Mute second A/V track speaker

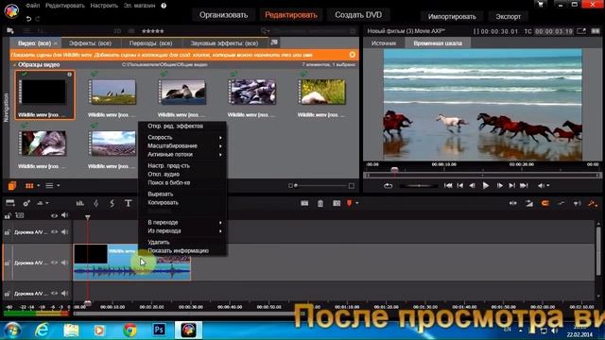tap(65, 263)
